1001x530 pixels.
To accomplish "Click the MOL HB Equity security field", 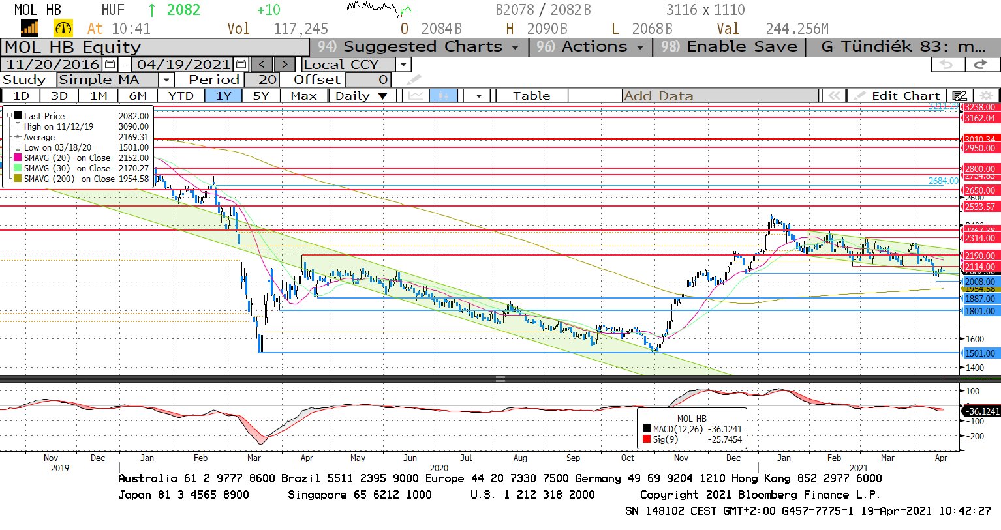I will pos(155,47).
